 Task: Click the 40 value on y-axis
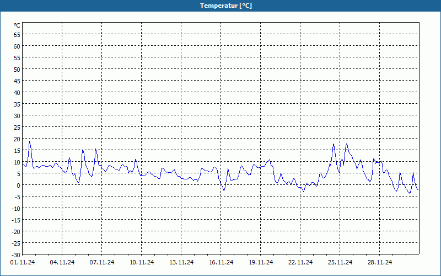[17, 93]
